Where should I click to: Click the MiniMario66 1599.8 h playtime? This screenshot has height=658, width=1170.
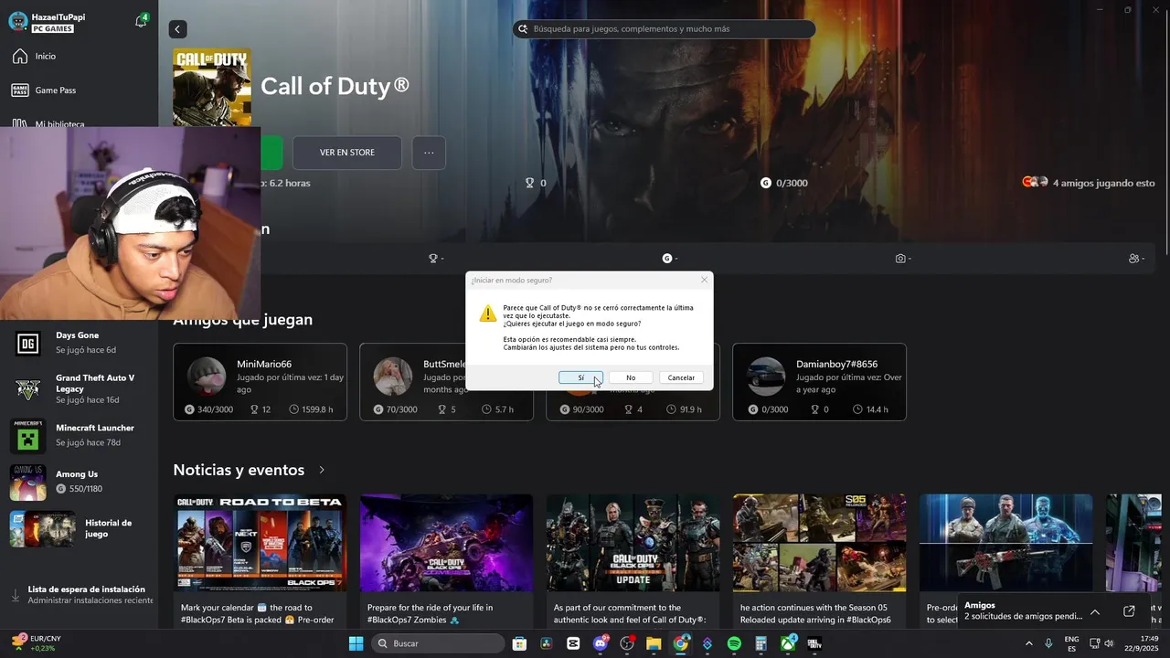(x=311, y=409)
